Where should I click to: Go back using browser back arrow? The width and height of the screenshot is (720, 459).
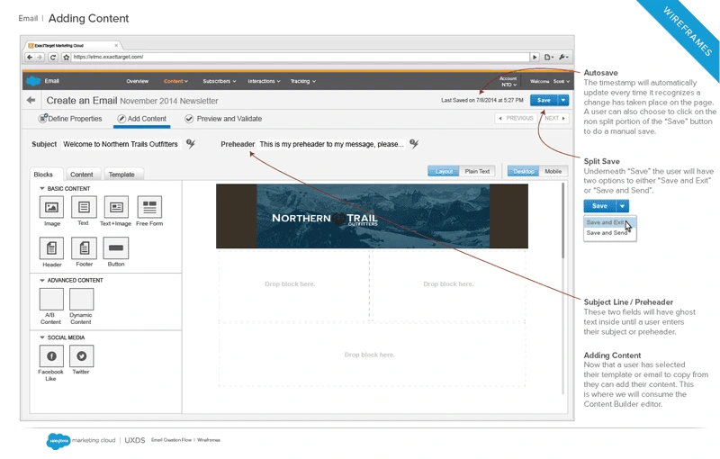(x=30, y=57)
